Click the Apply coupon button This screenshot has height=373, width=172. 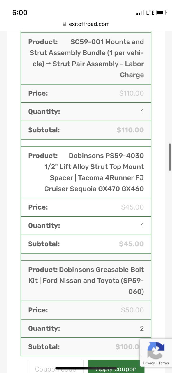click(x=116, y=367)
